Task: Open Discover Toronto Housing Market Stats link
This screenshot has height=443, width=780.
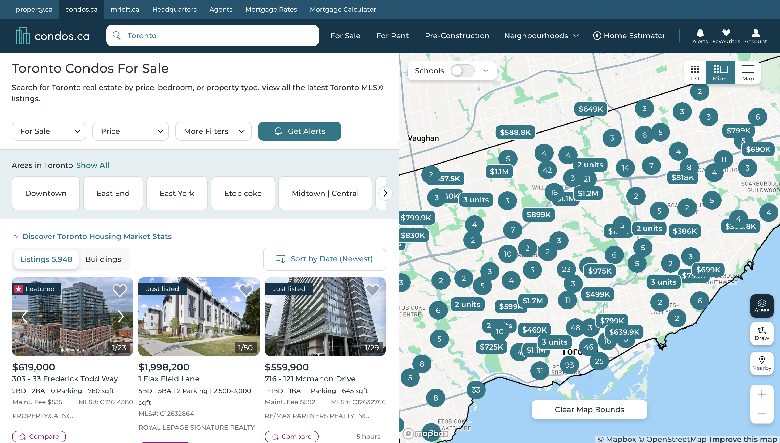Action: [x=97, y=236]
